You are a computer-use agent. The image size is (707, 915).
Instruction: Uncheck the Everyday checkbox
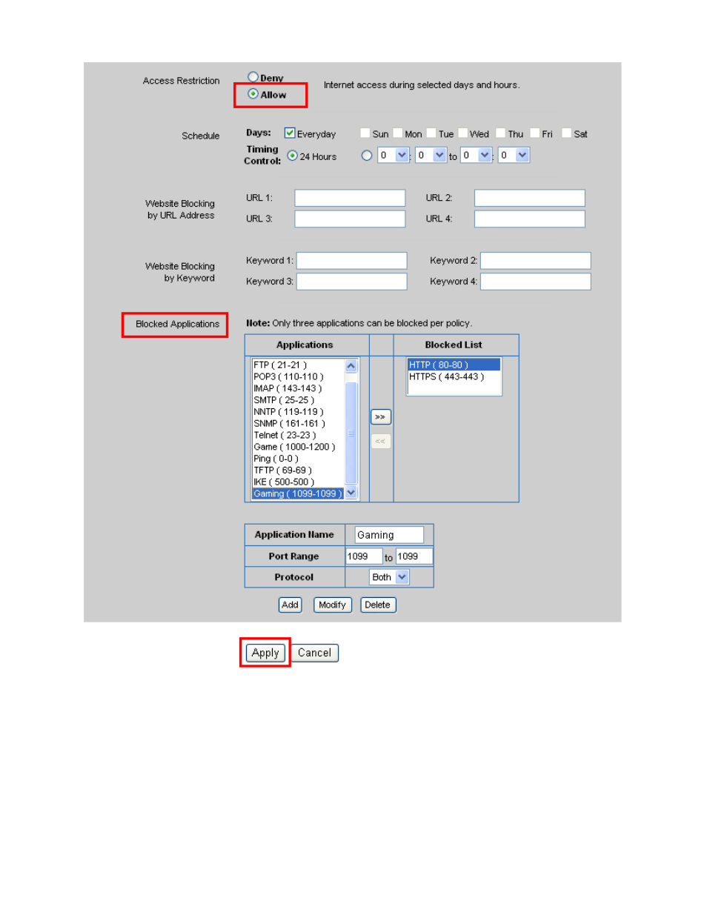click(290, 133)
